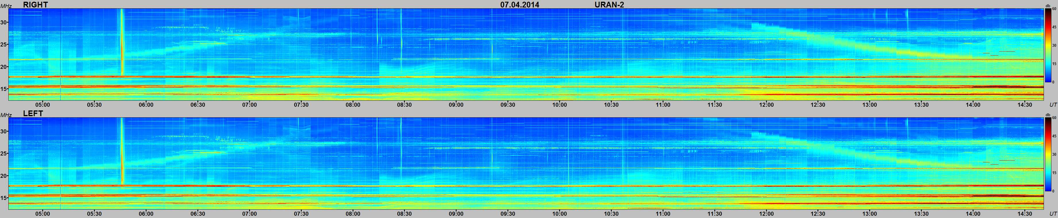
Task: Click 14:00 time tick under LEFT panel
Action: point(973,214)
